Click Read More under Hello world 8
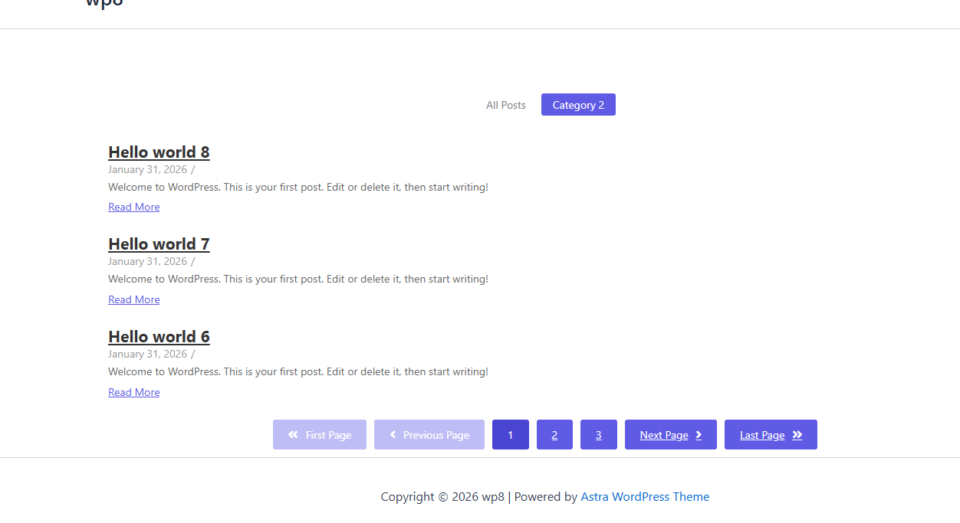 click(134, 208)
